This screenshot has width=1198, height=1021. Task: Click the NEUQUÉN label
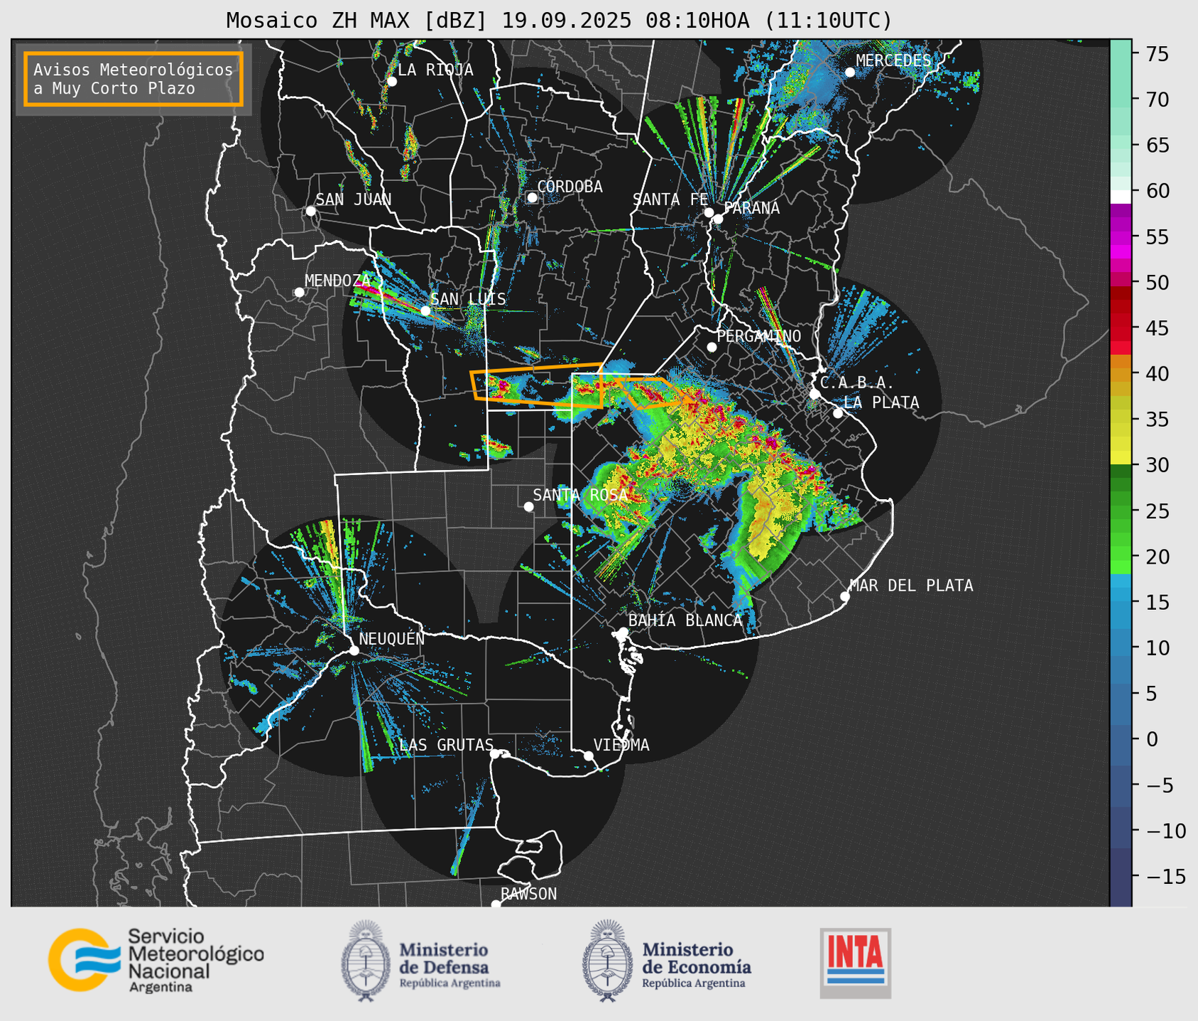point(392,638)
